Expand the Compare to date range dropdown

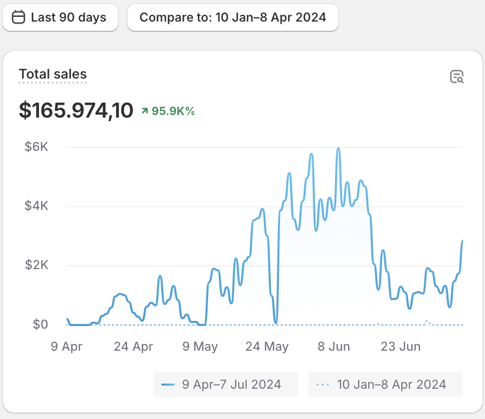[x=233, y=17]
